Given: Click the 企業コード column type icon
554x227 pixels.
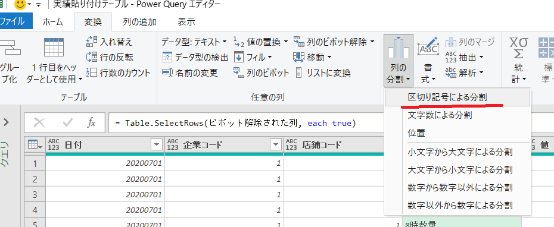Looking at the screenshot, I should pyautogui.click(x=172, y=144).
